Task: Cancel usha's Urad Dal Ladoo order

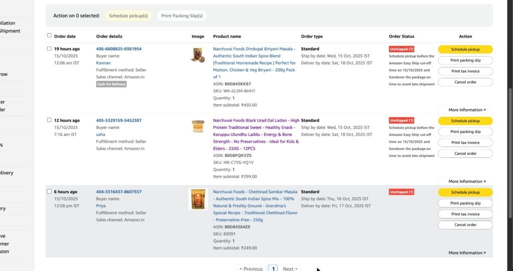Action: click(465, 153)
